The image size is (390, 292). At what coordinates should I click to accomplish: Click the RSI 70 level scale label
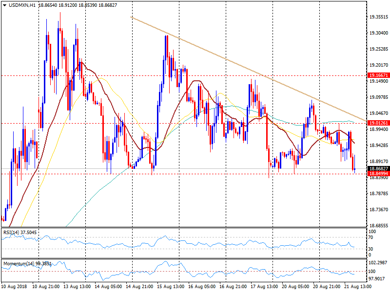point(371,237)
